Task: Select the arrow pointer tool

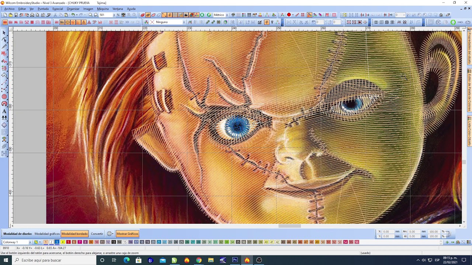Action: coord(4,33)
